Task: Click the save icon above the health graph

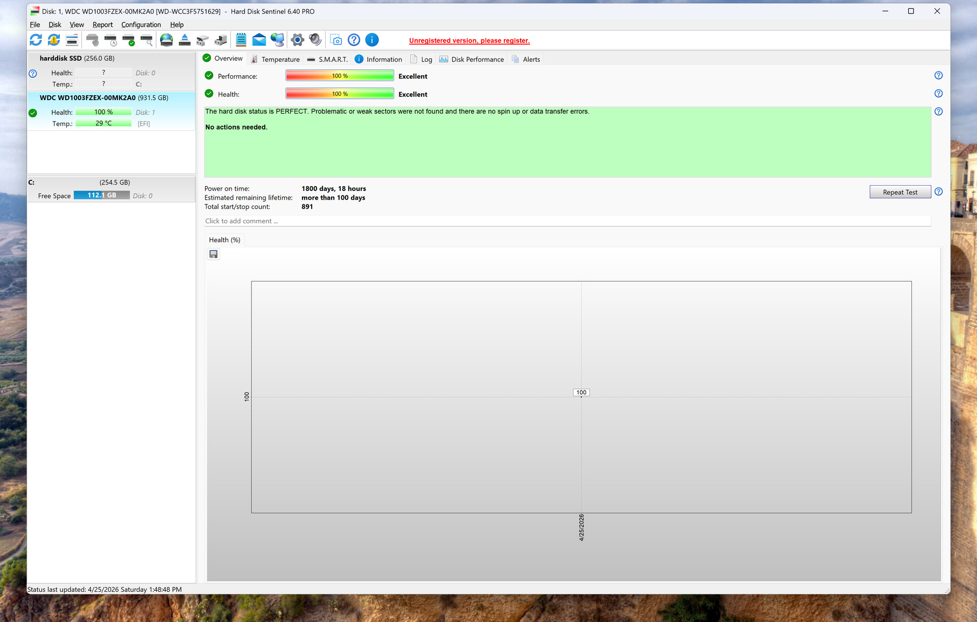Action: pyautogui.click(x=214, y=254)
